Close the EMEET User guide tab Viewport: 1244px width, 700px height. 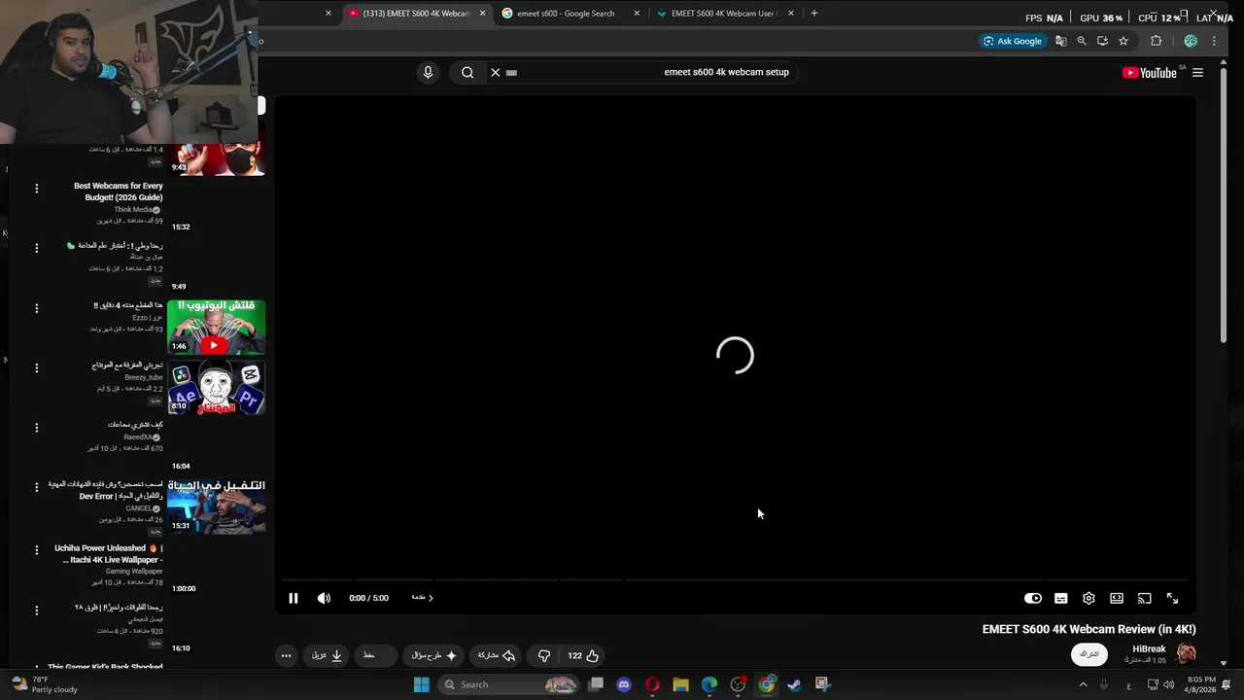(x=791, y=14)
